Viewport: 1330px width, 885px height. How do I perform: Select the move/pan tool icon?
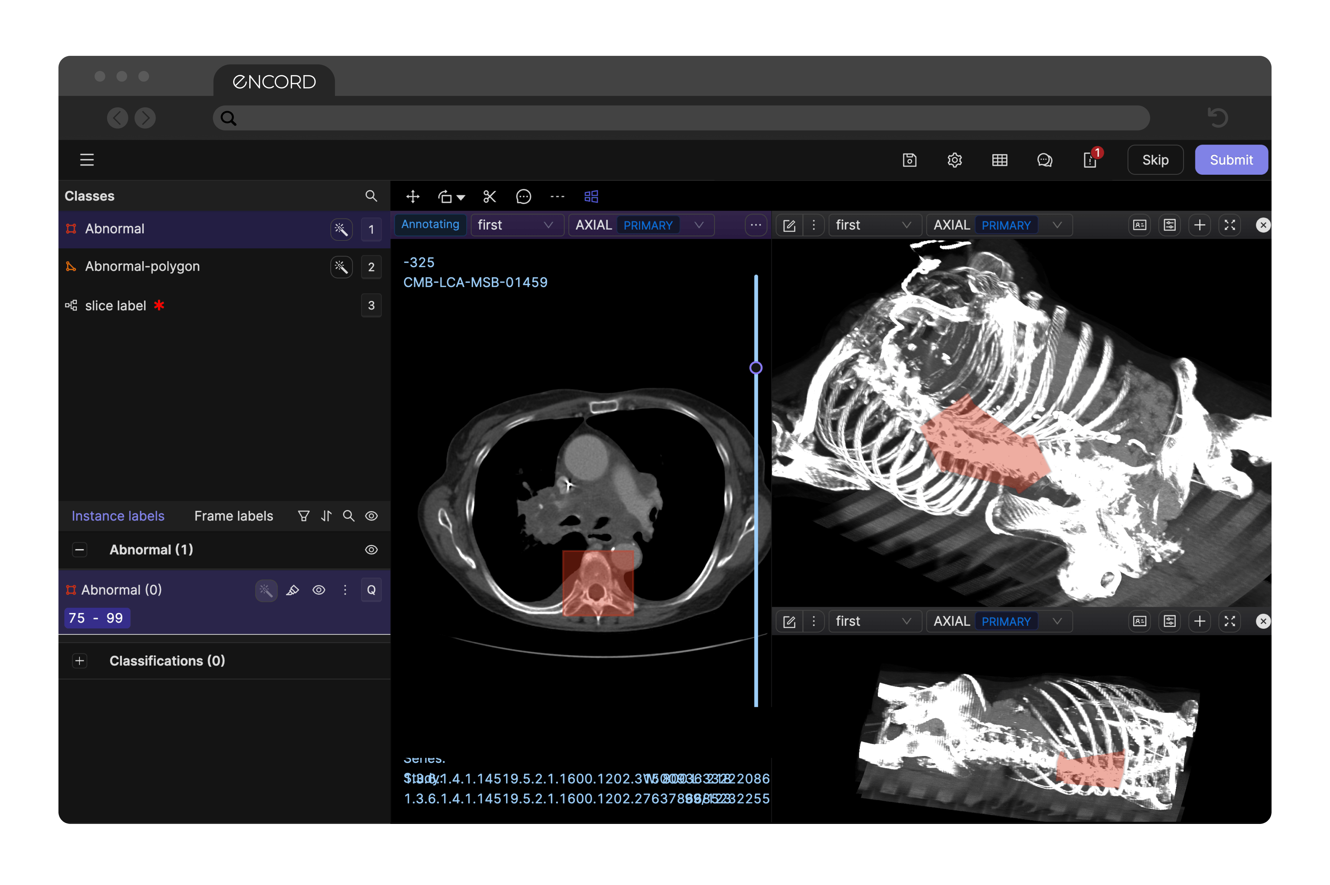[x=412, y=196]
